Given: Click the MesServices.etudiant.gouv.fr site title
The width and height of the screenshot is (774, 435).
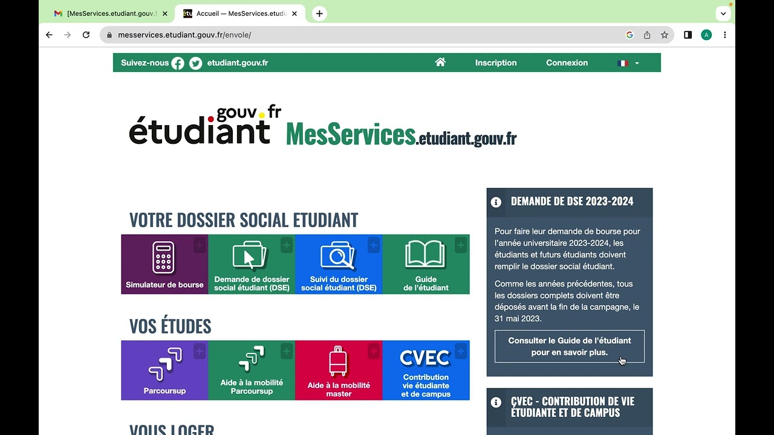Looking at the screenshot, I should 401,134.
